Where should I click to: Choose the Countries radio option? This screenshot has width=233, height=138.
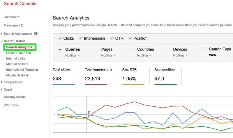point(132,50)
